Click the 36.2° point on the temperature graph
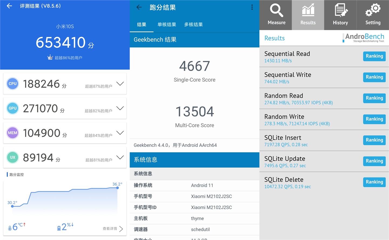389x240 pixels. [x=117, y=188]
